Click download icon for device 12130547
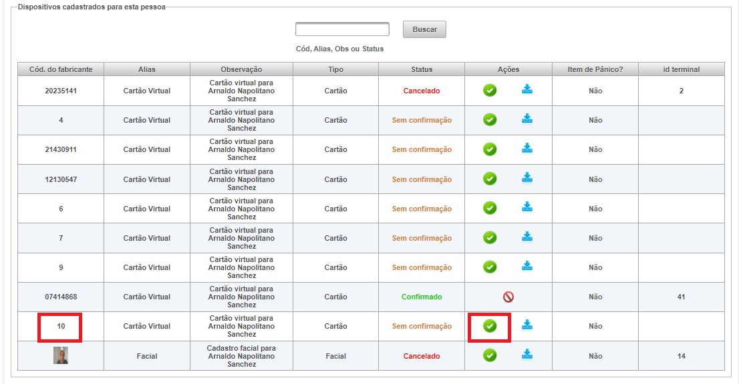Screen dimensions: 739x384 527,178
